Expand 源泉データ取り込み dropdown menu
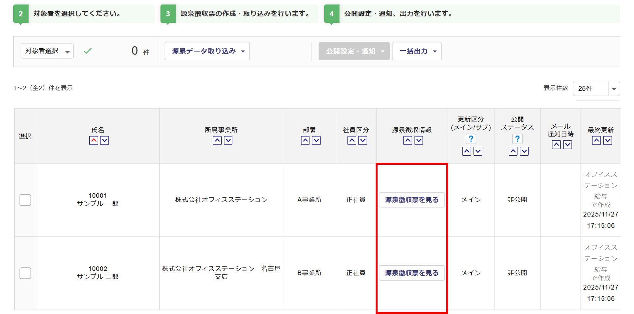Screen dimensions: 634x314 click(207, 51)
